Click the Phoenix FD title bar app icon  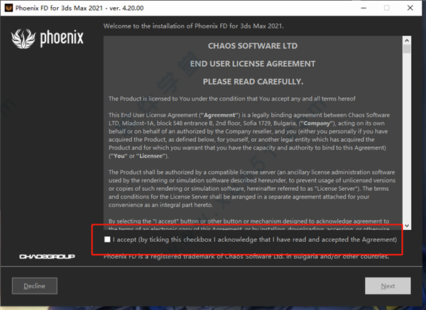(9, 8)
